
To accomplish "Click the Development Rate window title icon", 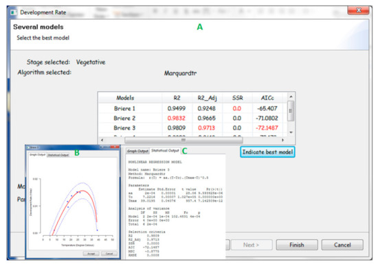I will [x=14, y=12].
